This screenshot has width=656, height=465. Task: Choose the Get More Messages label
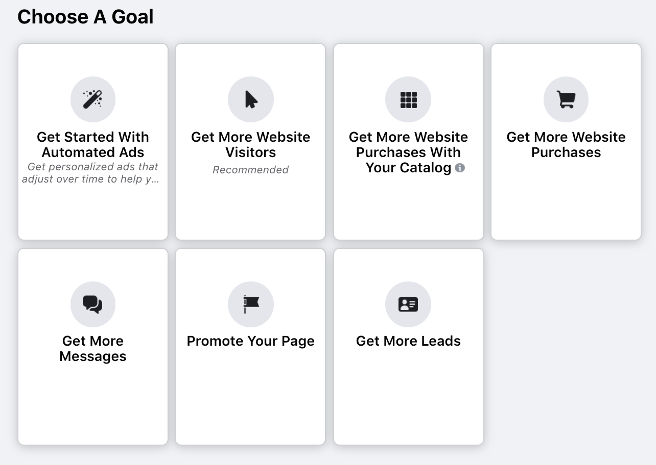click(x=93, y=348)
